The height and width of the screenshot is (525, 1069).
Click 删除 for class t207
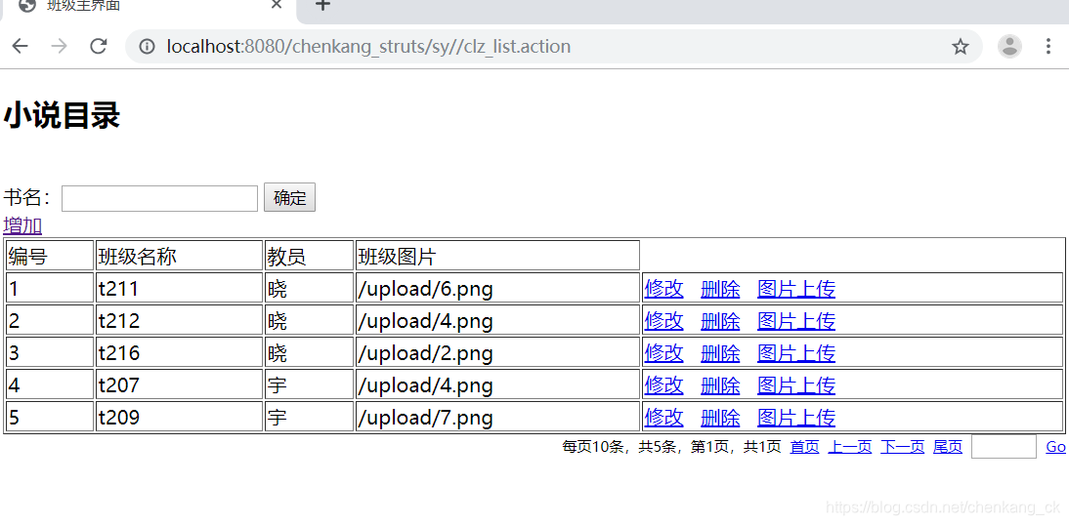click(x=720, y=385)
